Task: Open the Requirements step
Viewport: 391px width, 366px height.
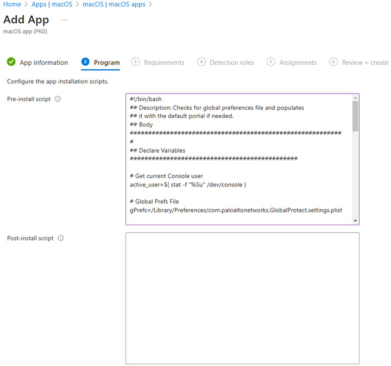Action: 164,63
